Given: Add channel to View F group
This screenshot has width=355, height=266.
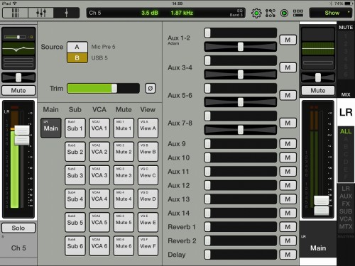Looking at the screenshot, I should click(x=148, y=246).
